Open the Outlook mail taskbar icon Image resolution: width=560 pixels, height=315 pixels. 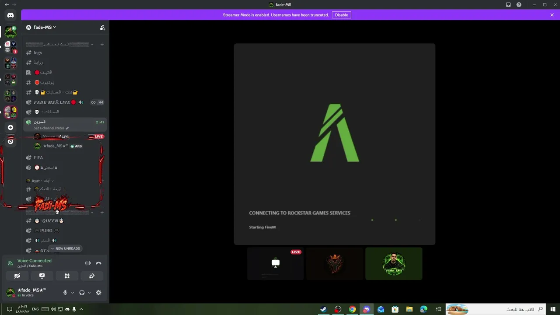[381, 309]
